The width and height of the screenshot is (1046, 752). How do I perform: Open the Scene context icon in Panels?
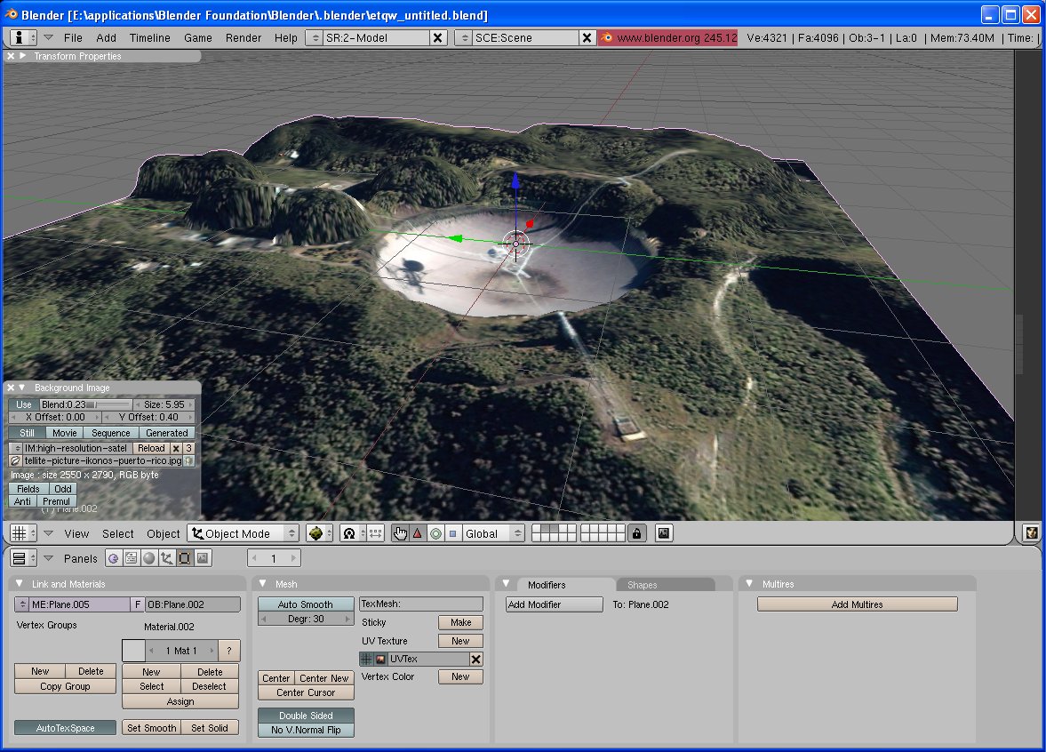point(203,558)
